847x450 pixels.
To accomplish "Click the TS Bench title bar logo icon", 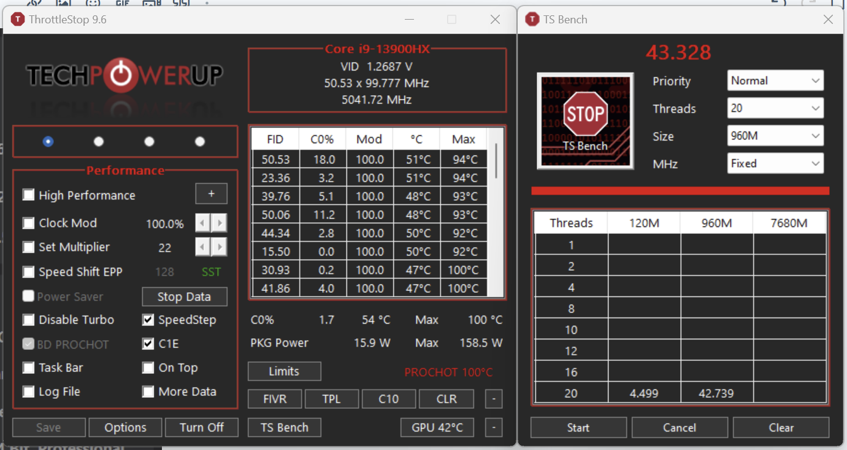I will click(532, 20).
